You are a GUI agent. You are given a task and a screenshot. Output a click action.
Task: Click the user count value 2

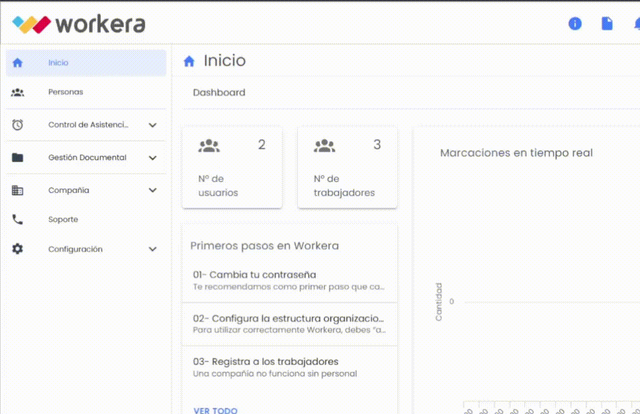coord(262,145)
